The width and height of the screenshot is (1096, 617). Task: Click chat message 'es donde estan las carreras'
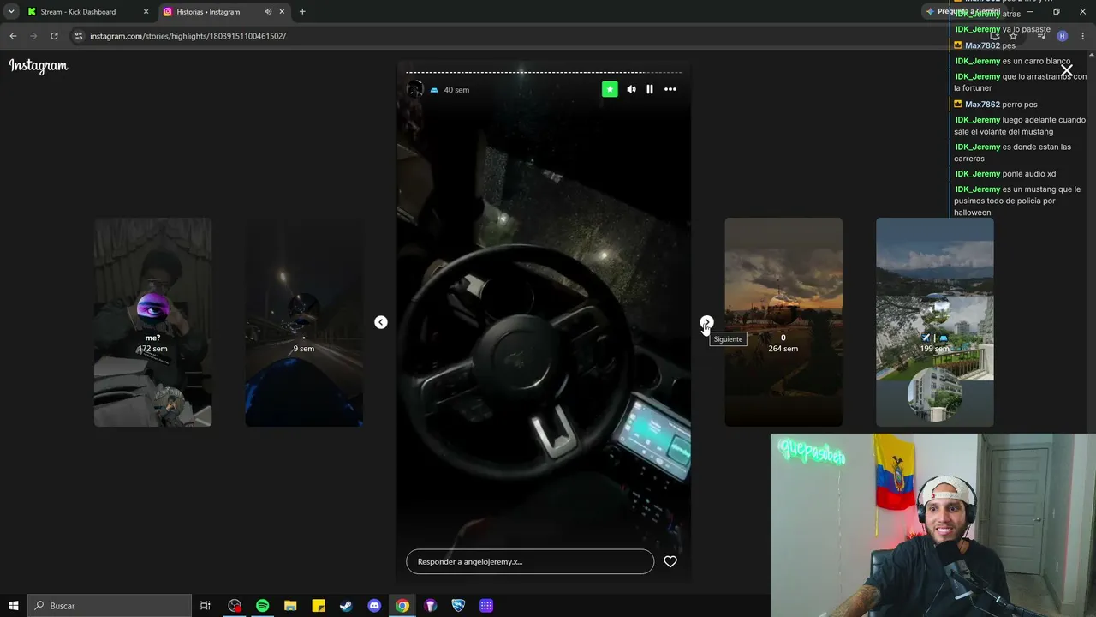coord(1012,153)
